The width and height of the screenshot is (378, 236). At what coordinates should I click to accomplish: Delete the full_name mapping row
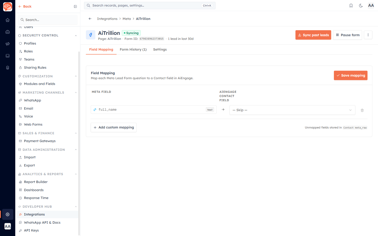point(362,110)
